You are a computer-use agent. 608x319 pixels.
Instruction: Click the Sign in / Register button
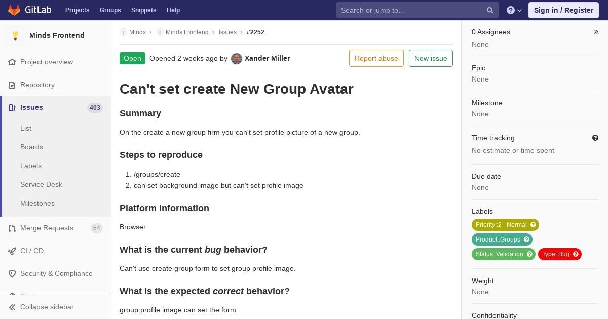click(563, 10)
